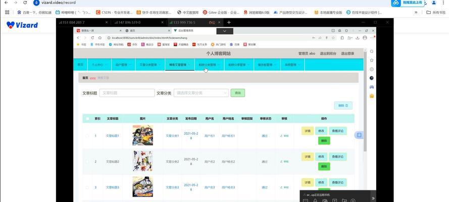Open the 东方头条 bookmark
The width and height of the screenshot is (449, 202).
[199, 44]
